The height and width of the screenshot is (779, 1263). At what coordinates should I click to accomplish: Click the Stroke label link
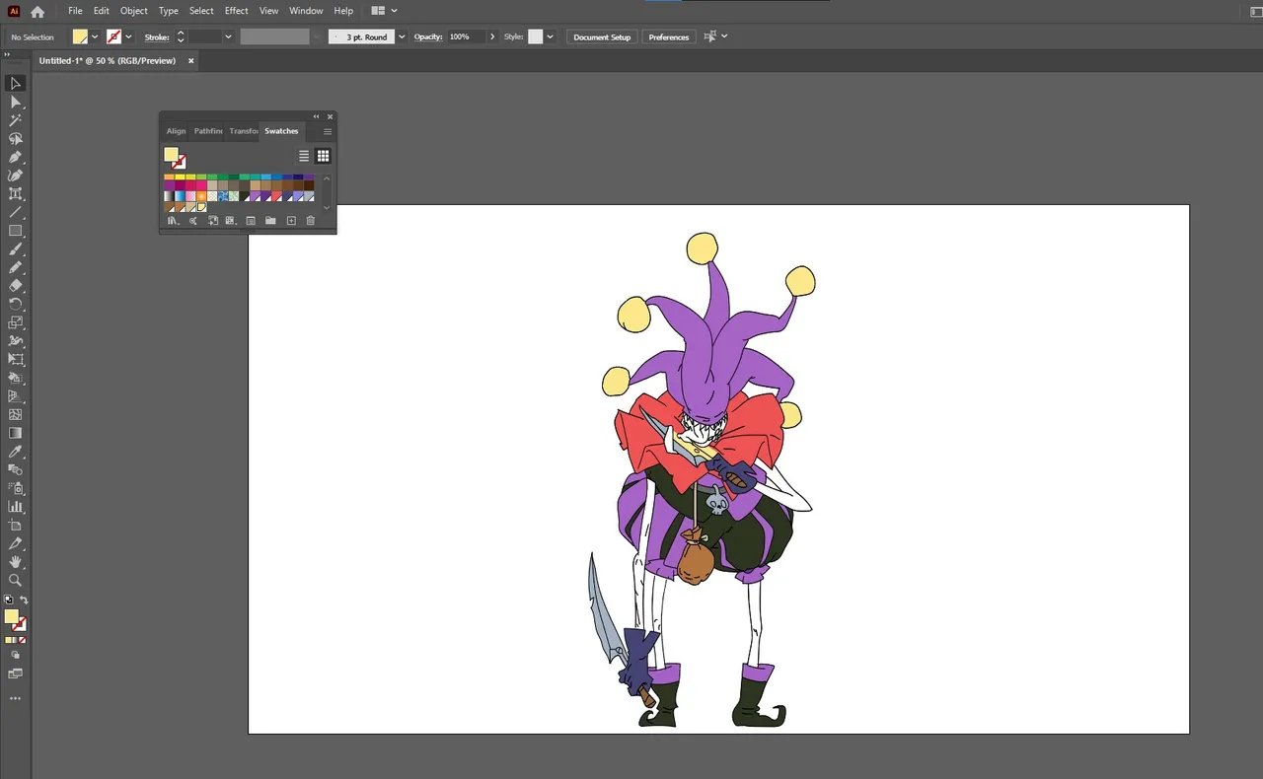pyautogui.click(x=157, y=36)
